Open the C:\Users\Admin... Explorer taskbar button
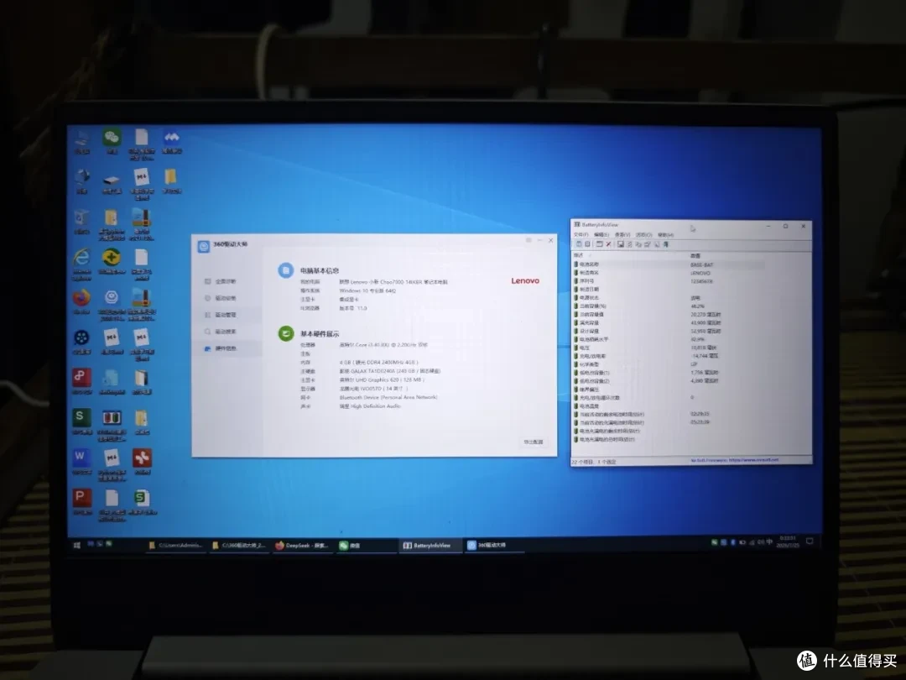 pos(175,546)
